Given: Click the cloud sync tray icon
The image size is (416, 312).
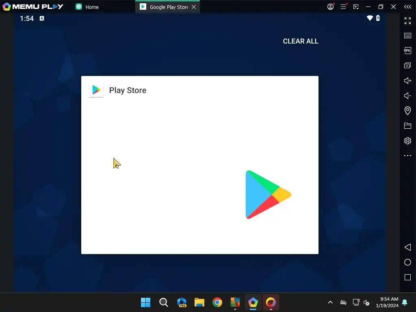Looking at the screenshot, I should (343, 302).
